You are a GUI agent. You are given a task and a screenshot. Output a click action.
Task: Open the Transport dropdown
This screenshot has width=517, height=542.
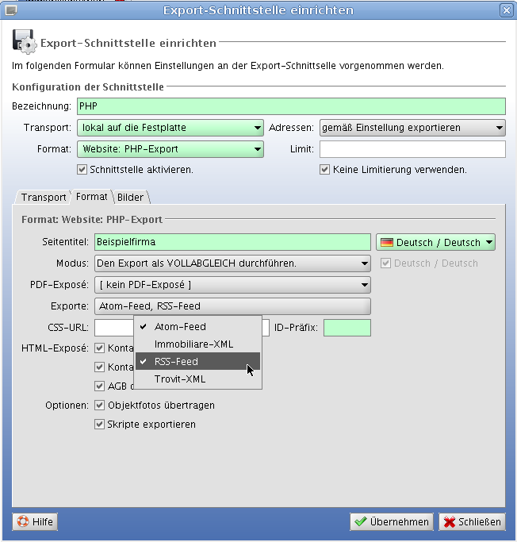click(169, 128)
